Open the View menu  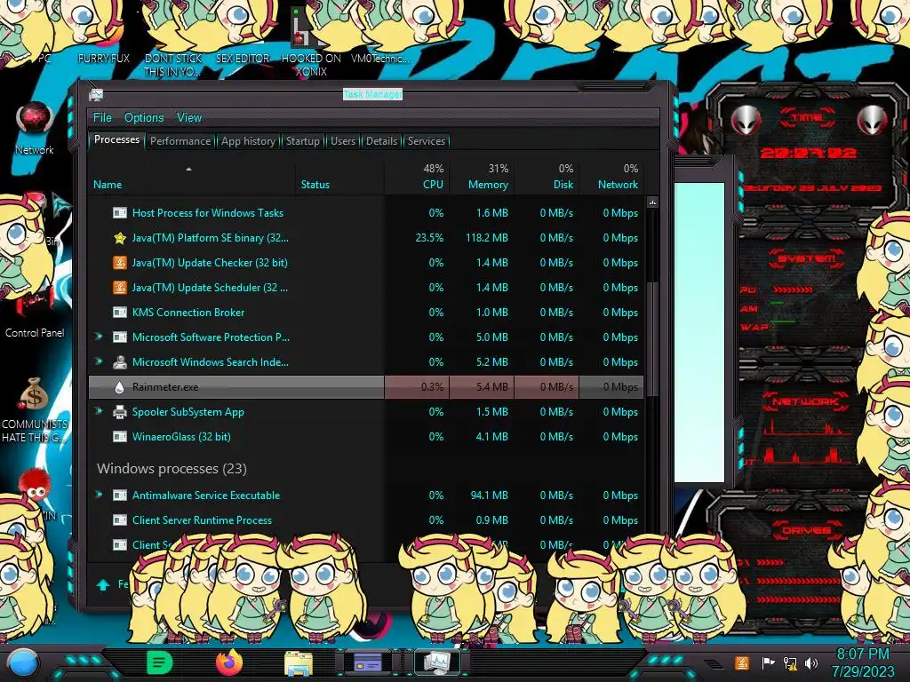pyautogui.click(x=189, y=118)
